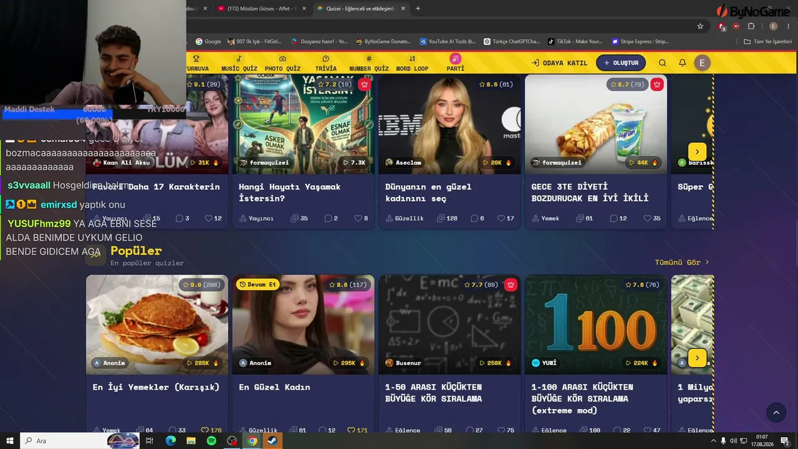Click the Windows taskbar search box
The image size is (798, 449).
pyautogui.click(x=80, y=441)
